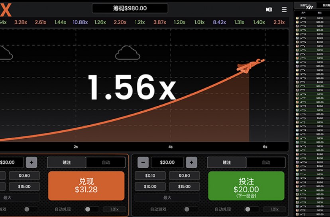Screen dimensions: 330x217
Task: Edit right panel auto cashout 1.01x field
Action: (x=274, y=209)
